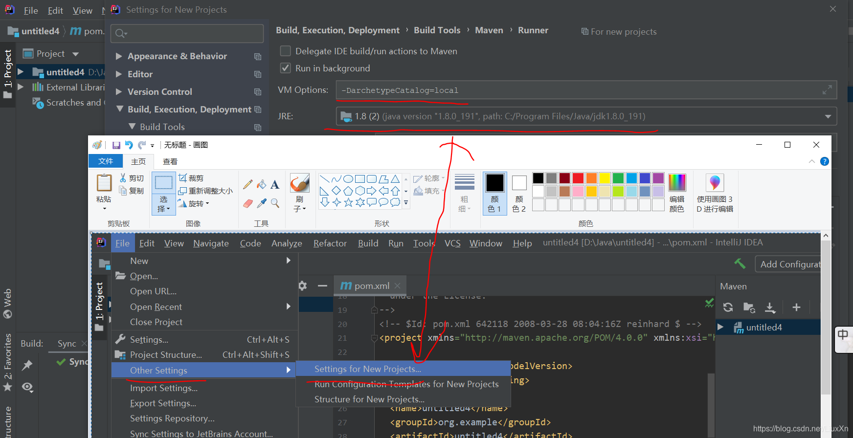Select the Eraser tool in Paint
Screen dimensions: 853x438
point(248,203)
